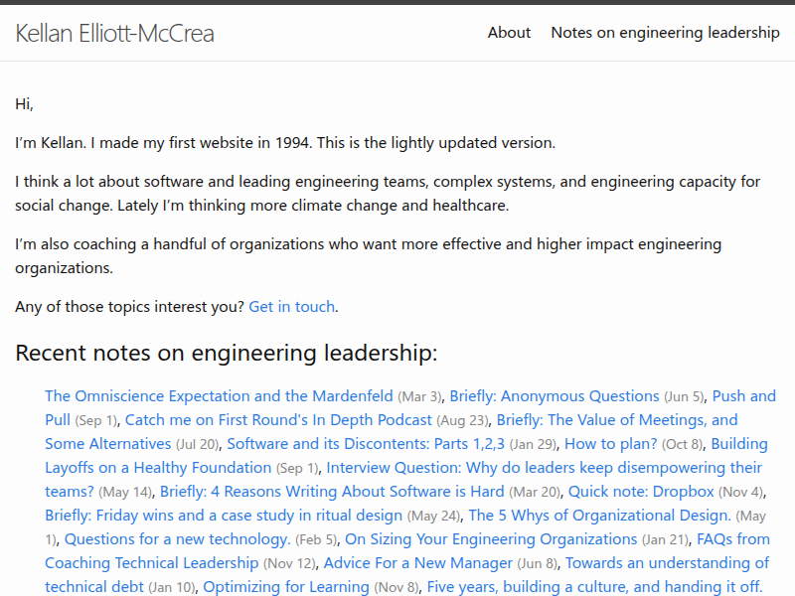Open Advice For a New Manager

click(418, 562)
